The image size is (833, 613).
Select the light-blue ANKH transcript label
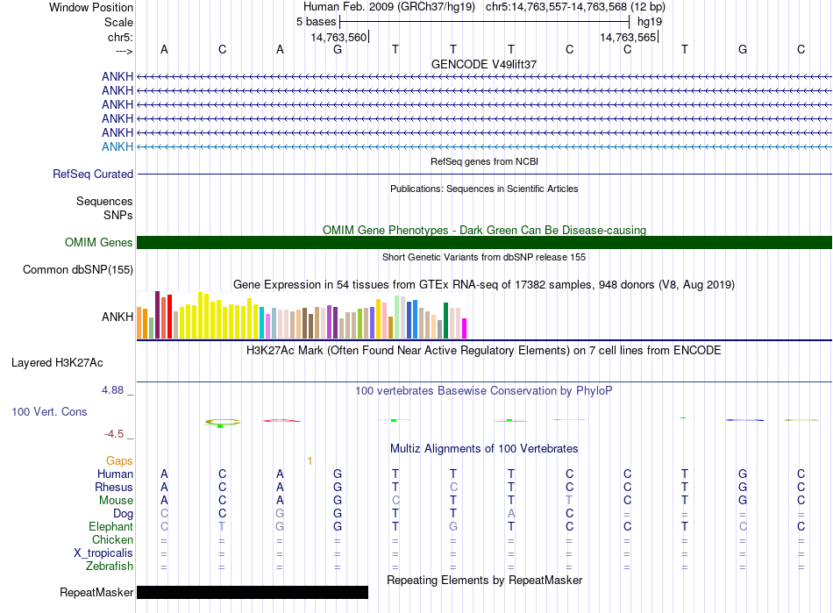tap(117, 146)
